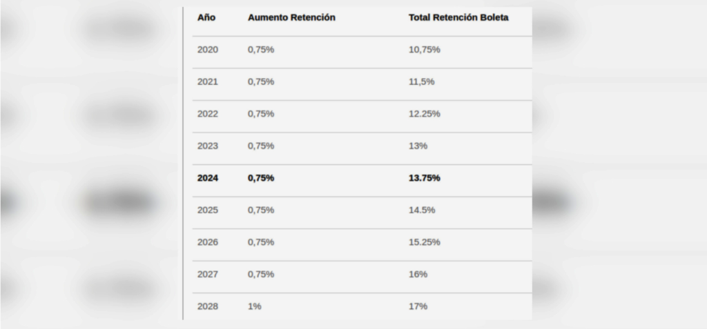
Task: Select the 14.5% total retention value
Action: coord(422,210)
